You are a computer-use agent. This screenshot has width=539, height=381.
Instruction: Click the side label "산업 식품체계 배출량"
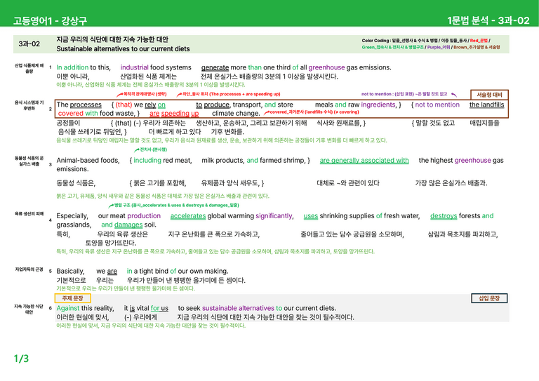(x=29, y=68)
